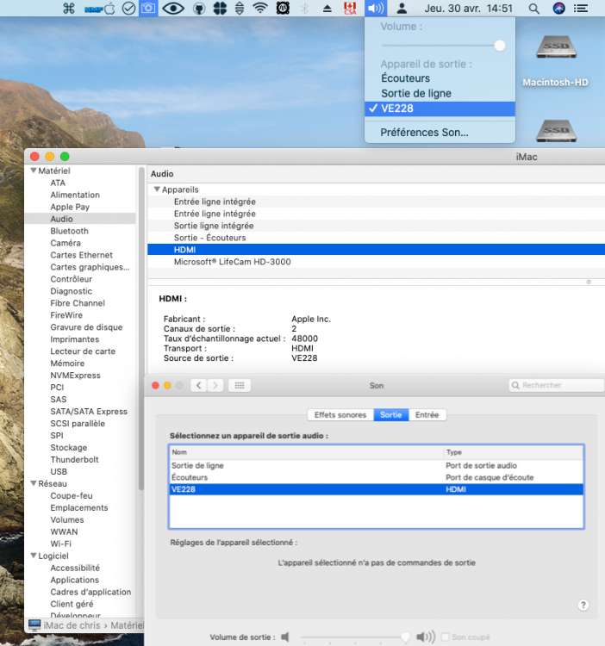Switch to Entrée tab
Image resolution: width=605 pixels, height=646 pixels.
427,415
